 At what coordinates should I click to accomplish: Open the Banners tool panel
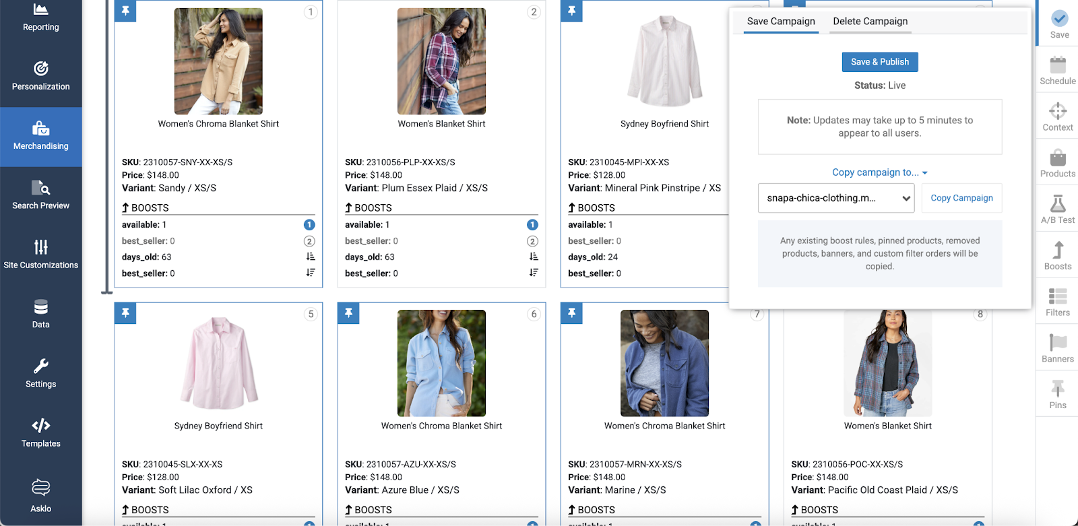[x=1057, y=349]
